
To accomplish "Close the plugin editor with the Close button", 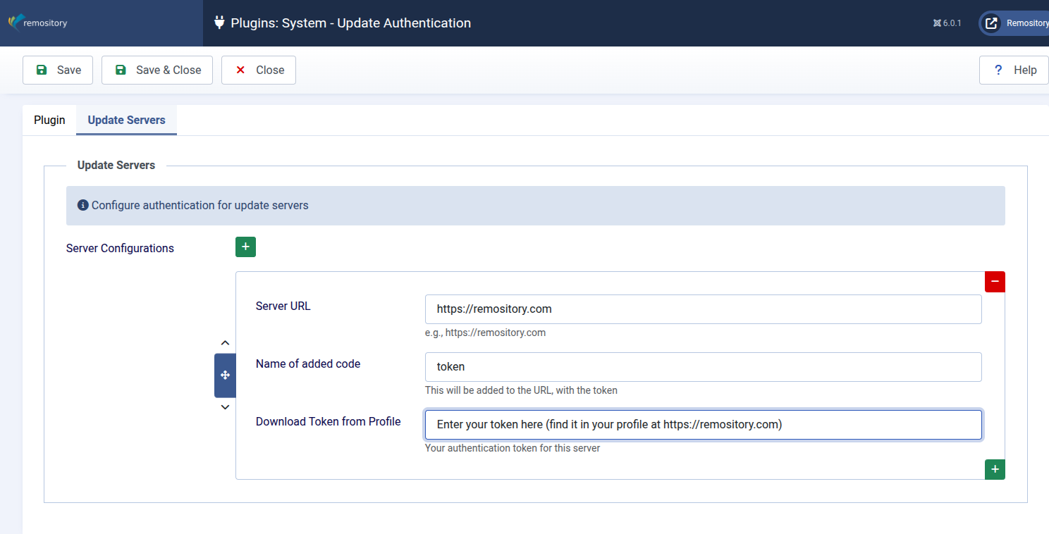I will pyautogui.click(x=259, y=70).
